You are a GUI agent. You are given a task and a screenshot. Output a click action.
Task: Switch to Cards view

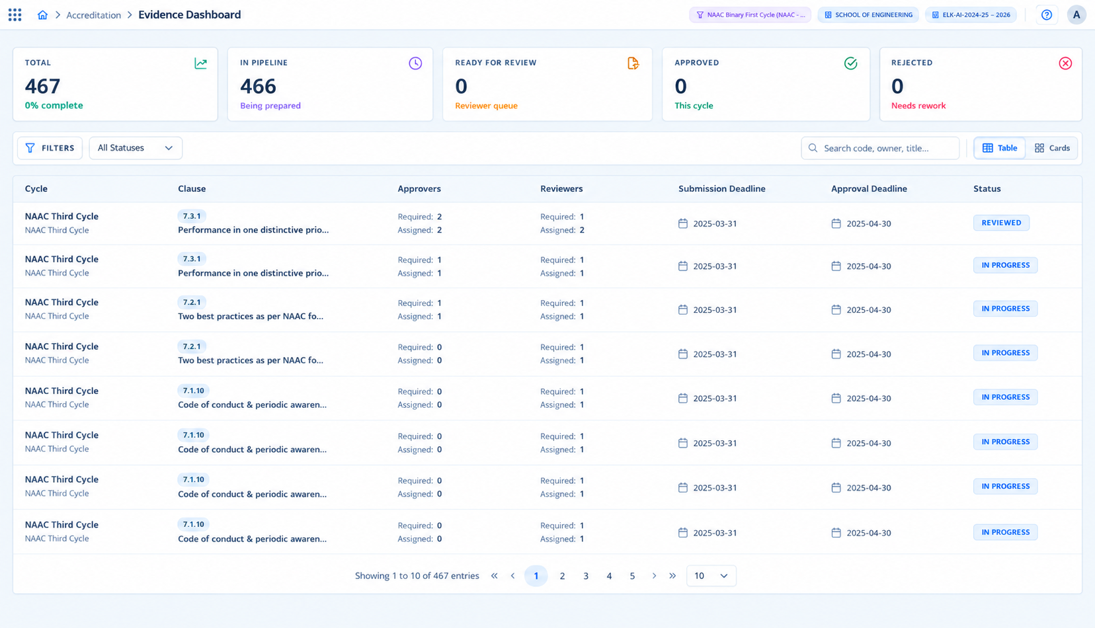[x=1052, y=148]
